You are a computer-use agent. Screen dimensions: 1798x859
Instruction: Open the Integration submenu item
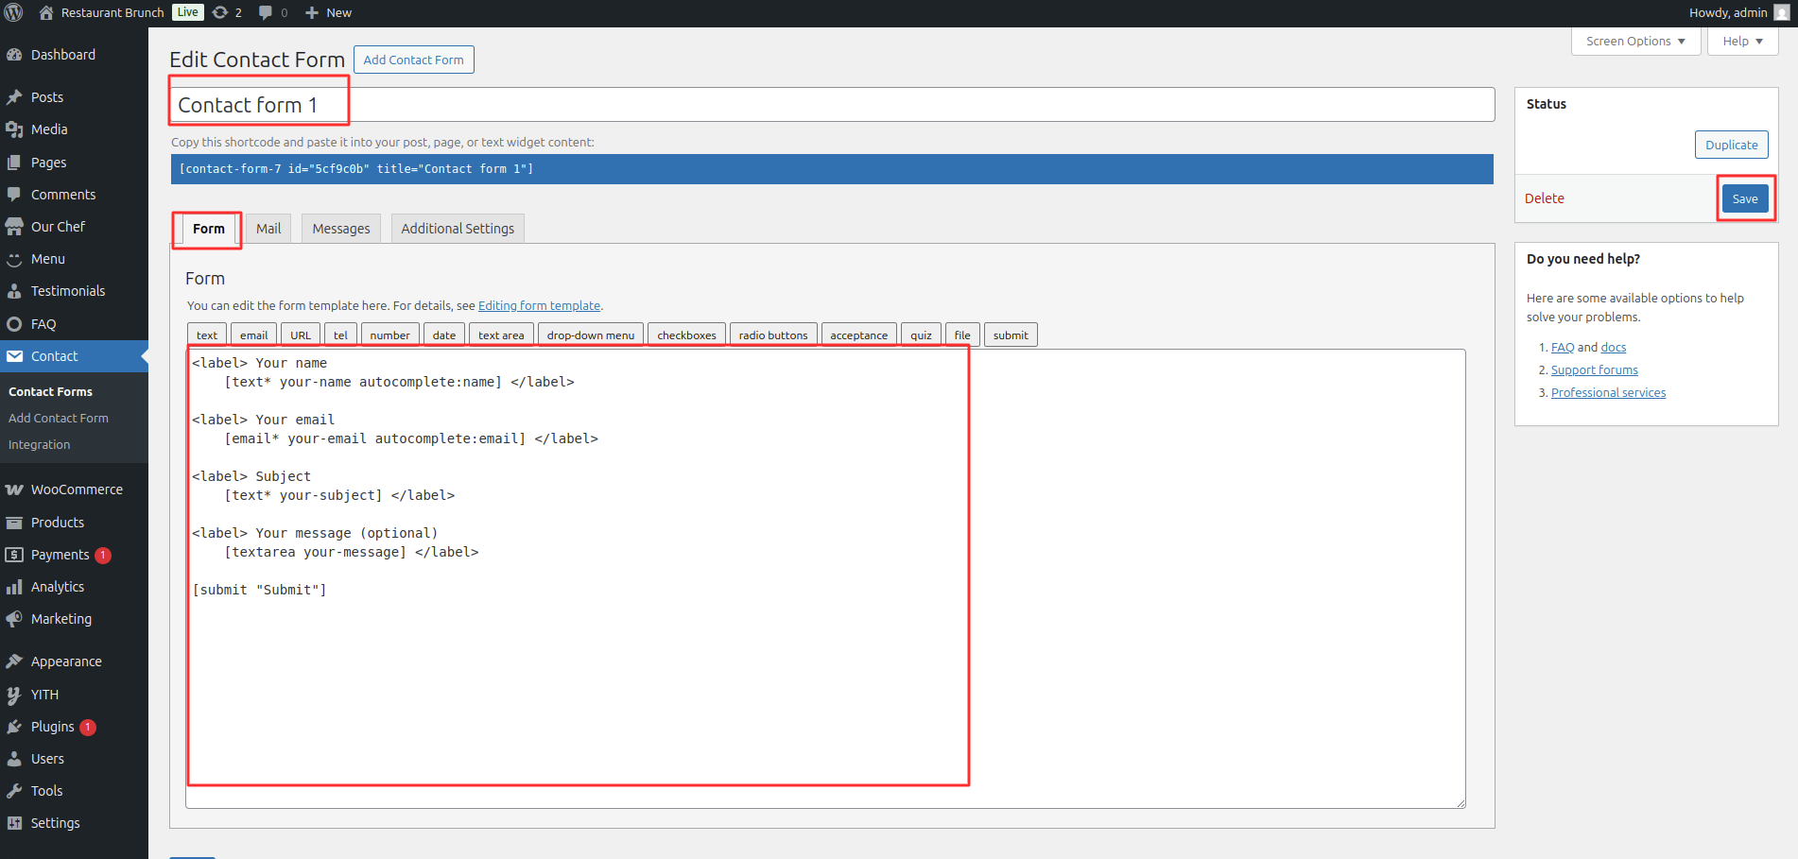click(x=39, y=444)
